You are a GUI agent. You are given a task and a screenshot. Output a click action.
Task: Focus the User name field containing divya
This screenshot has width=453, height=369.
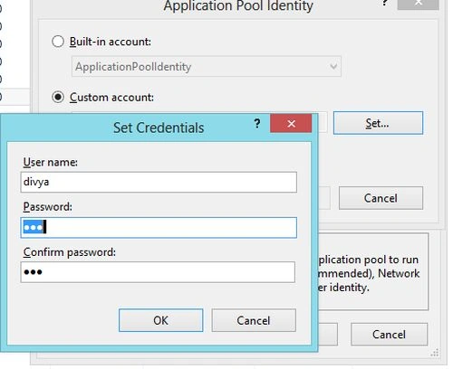click(159, 182)
